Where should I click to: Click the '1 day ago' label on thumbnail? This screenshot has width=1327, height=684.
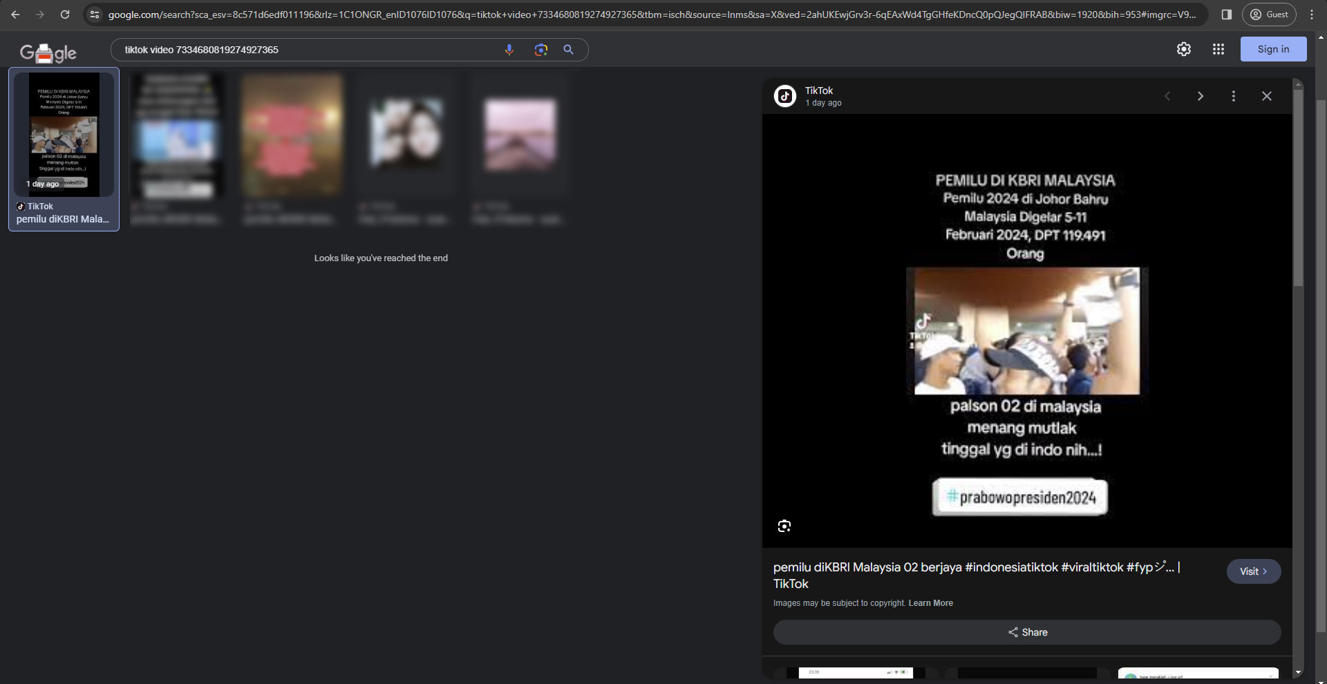pyautogui.click(x=42, y=184)
